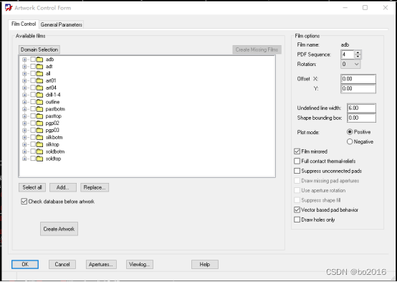Click the adt film folder icon

39,67
